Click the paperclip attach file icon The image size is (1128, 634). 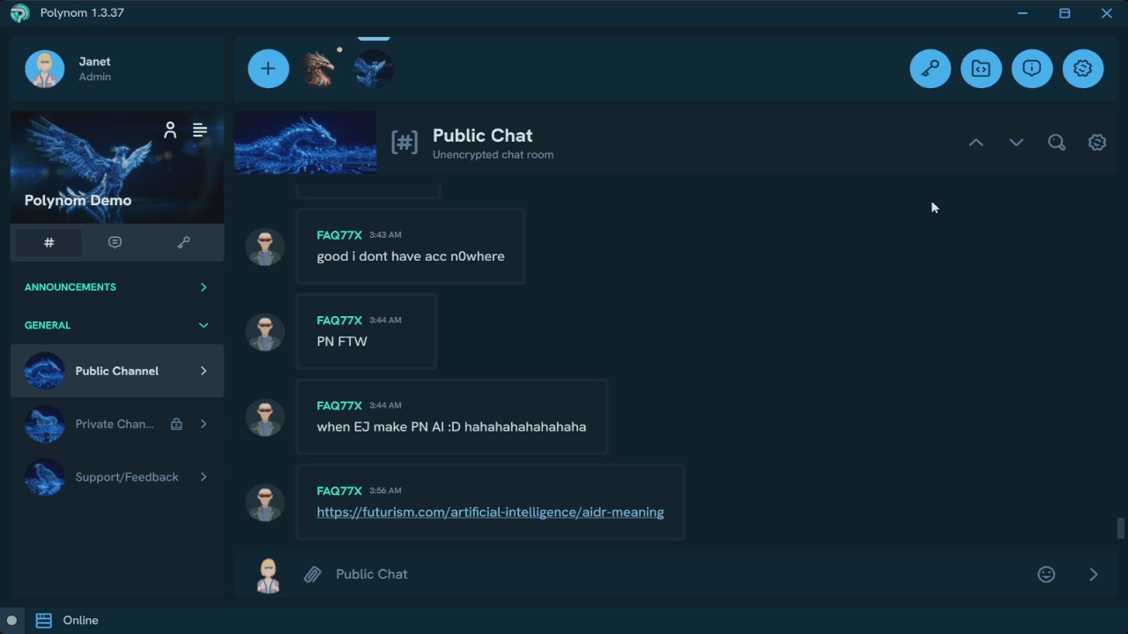point(312,575)
